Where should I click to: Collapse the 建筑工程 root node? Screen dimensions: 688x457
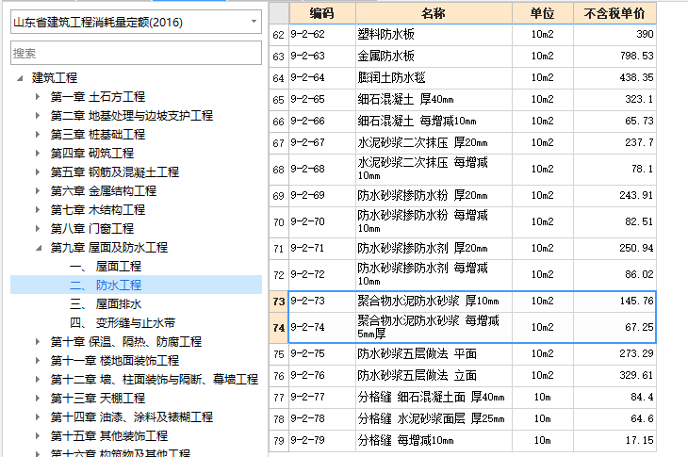pos(20,78)
